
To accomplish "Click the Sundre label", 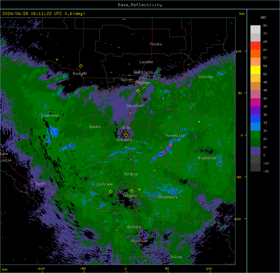I will tap(95, 127).
